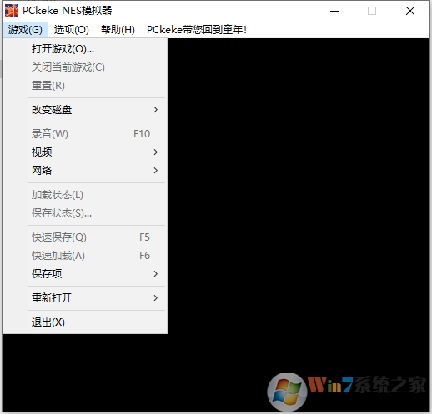This screenshot has height=414, width=432.
Task: Open the 帮助(H) menu
Action: coord(118,30)
